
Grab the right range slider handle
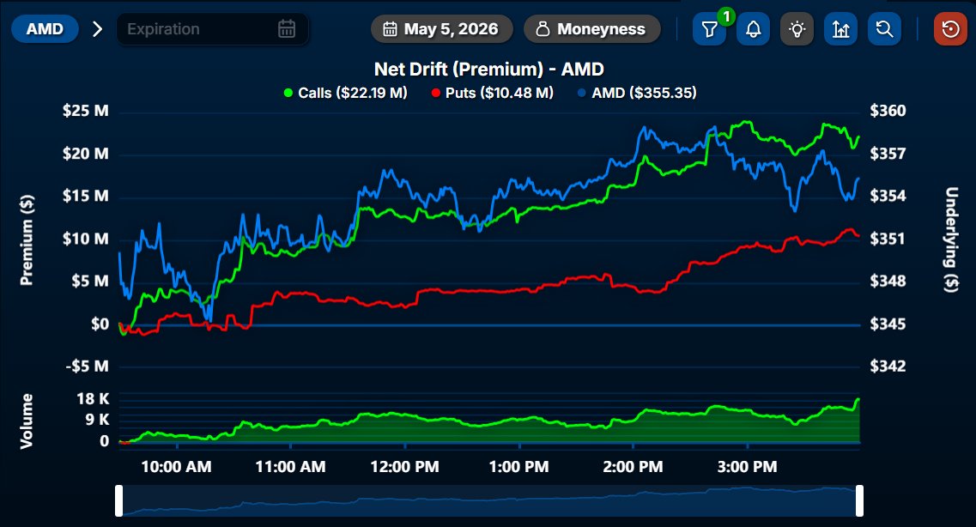(859, 501)
